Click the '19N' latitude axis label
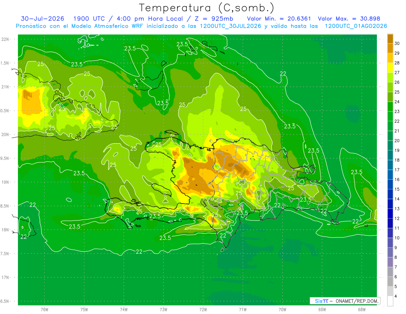 point(6,182)
